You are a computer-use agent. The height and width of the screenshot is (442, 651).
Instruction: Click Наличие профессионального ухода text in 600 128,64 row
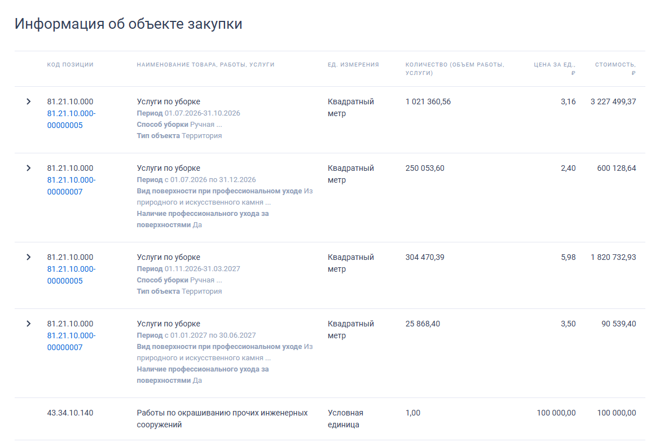pyautogui.click(x=203, y=219)
